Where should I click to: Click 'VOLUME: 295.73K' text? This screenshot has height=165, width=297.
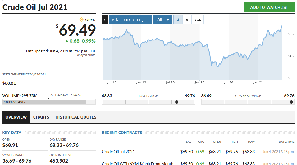(x=20, y=96)
